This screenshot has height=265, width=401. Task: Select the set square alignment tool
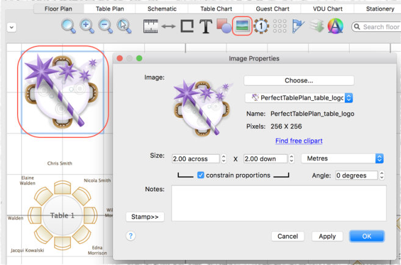point(298,26)
